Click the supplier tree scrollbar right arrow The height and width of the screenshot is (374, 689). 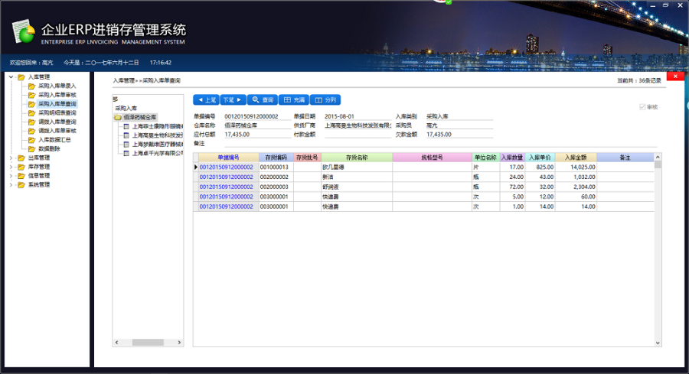[x=179, y=343]
